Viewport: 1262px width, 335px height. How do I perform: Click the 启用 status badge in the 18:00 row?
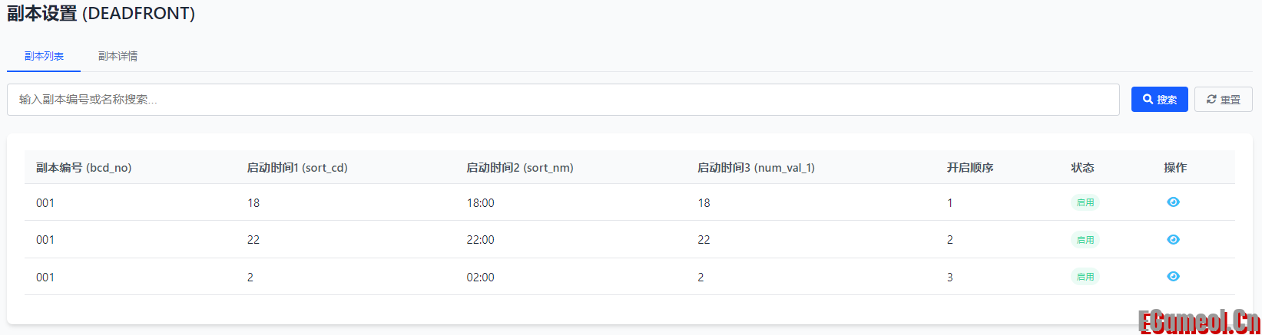1085,202
